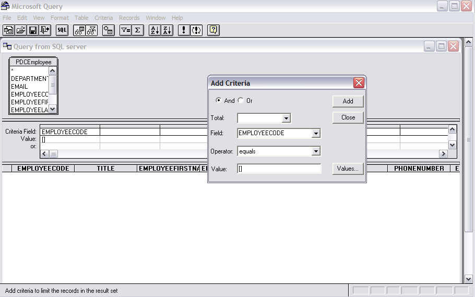The image size is (475, 297).
Task: Select EMAIL field in PDCEmployee table
Action: pyautogui.click(x=19, y=86)
